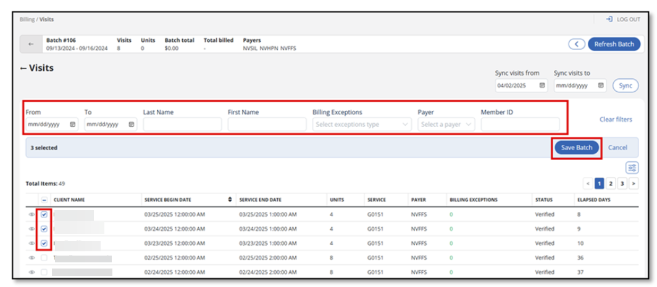Go to page 3 of results

tap(622, 184)
